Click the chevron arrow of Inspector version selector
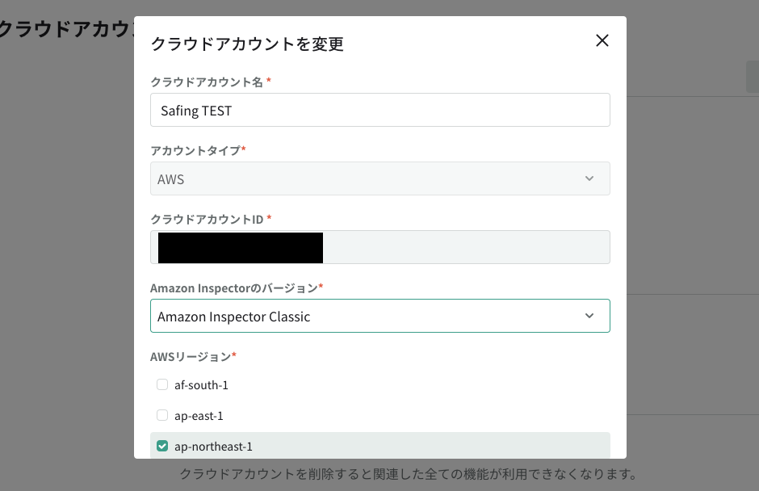The image size is (759, 491). (589, 316)
